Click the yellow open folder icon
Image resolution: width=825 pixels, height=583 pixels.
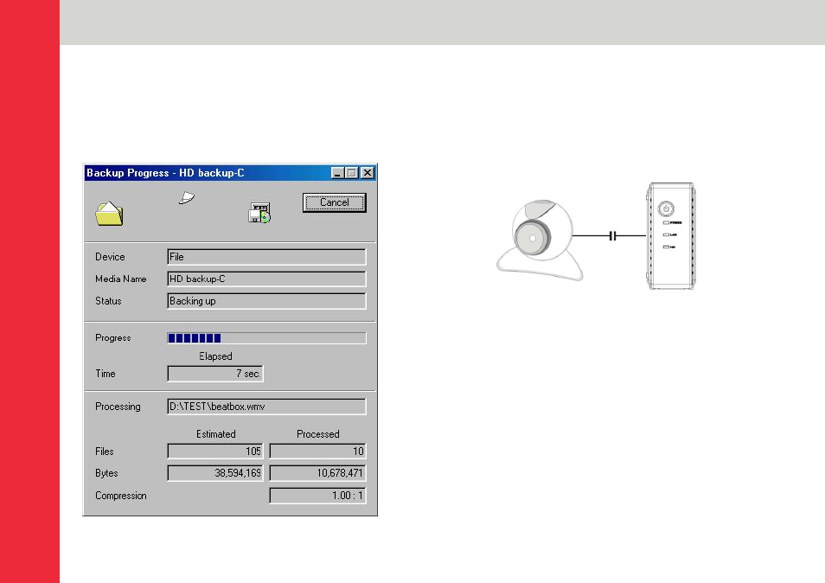pyautogui.click(x=109, y=214)
